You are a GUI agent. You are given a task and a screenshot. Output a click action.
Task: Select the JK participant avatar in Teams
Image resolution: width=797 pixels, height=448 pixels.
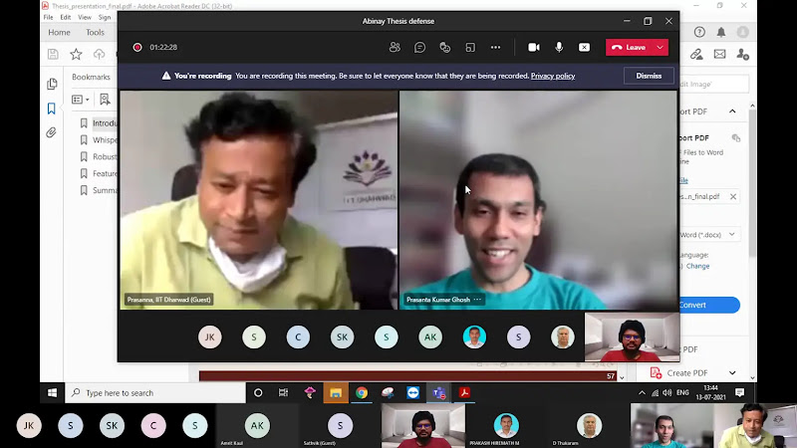[x=210, y=336]
